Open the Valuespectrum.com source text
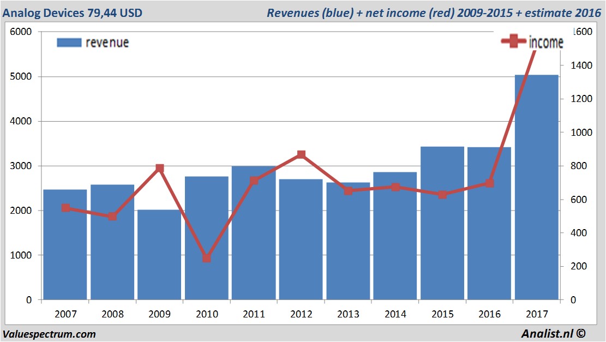The width and height of the screenshot is (606, 342). click(49, 334)
